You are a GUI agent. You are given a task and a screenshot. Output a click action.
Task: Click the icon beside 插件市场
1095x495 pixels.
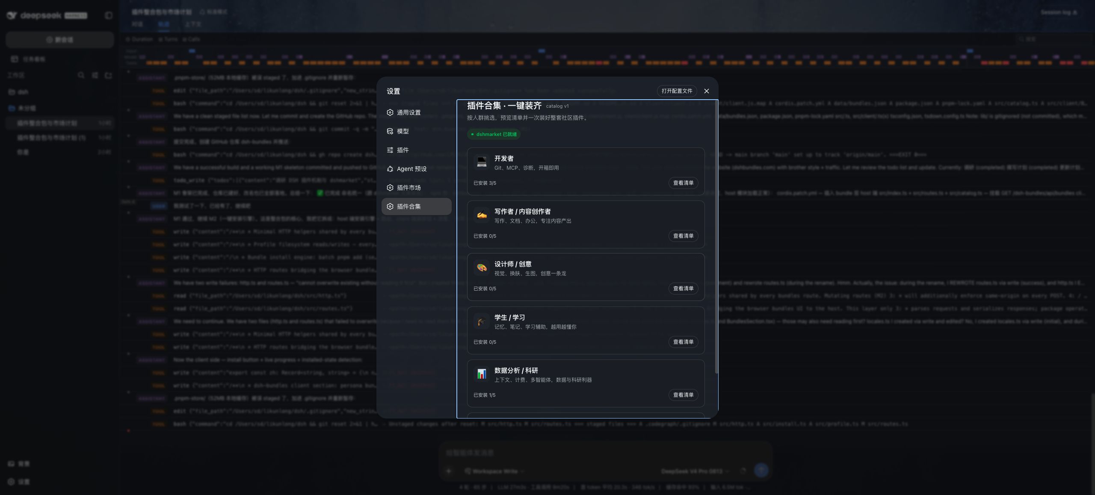[x=390, y=188]
